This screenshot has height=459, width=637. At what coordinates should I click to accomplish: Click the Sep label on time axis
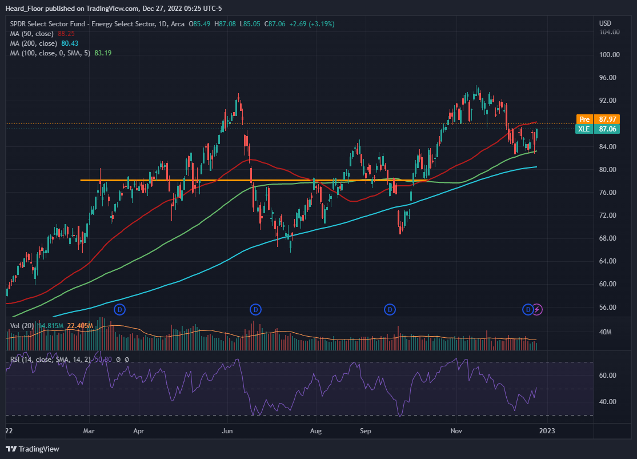click(365, 431)
